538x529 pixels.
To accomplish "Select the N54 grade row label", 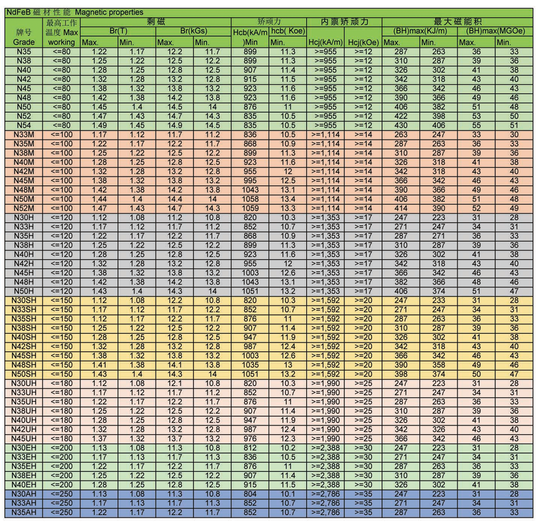I will (24, 126).
